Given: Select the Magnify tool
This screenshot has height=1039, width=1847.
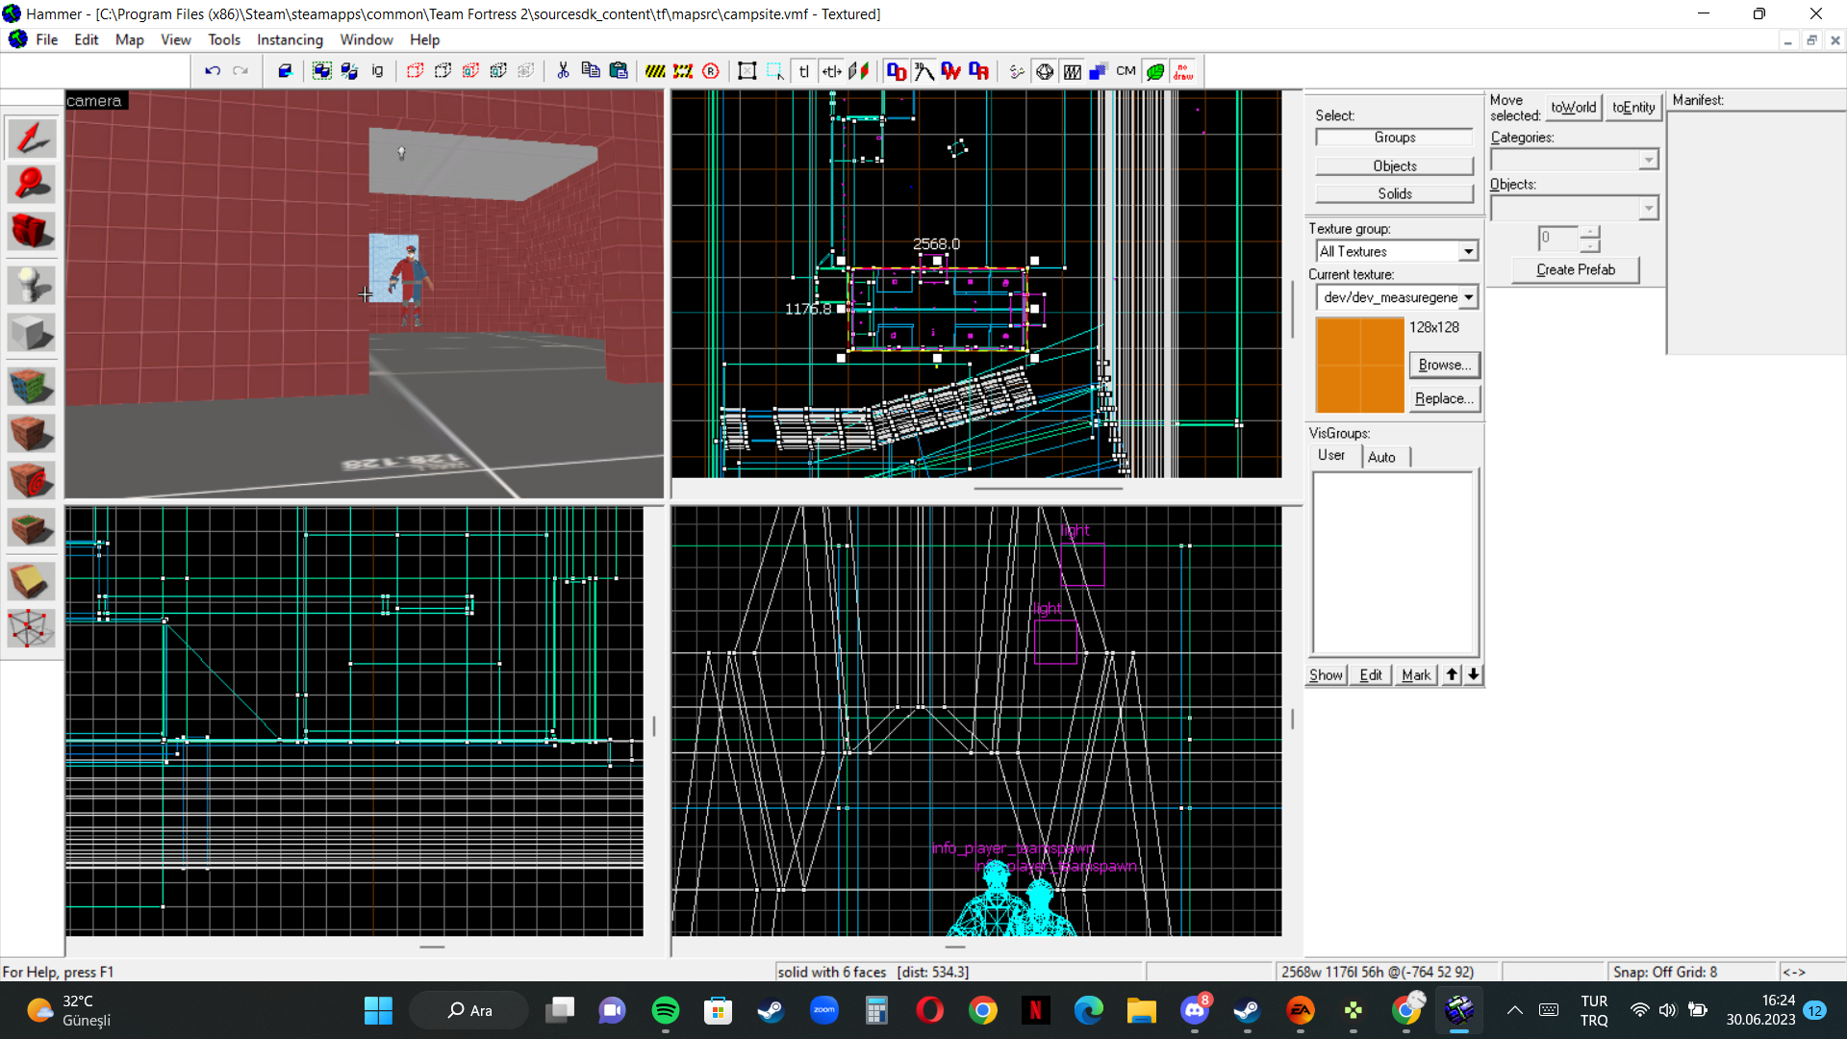Looking at the screenshot, I should 32,184.
